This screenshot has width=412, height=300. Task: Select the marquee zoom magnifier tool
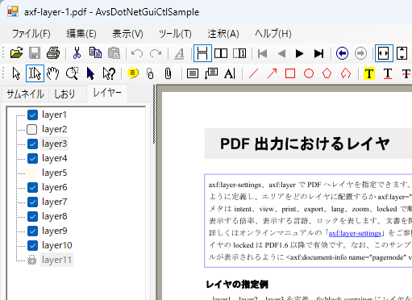(x=72, y=73)
